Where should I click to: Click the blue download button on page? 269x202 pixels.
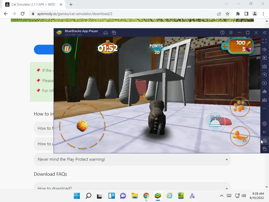tap(44, 50)
